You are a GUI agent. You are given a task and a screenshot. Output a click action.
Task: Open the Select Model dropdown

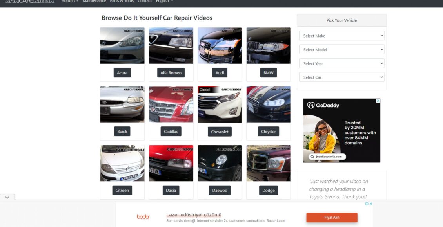[341, 50]
